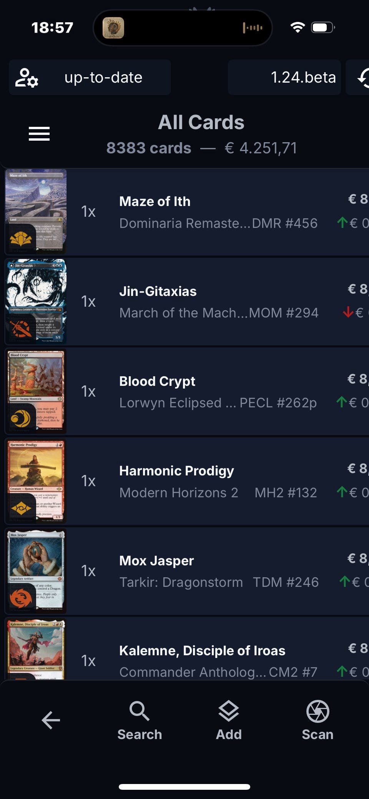Tap the Blood Crypt card title

(157, 381)
